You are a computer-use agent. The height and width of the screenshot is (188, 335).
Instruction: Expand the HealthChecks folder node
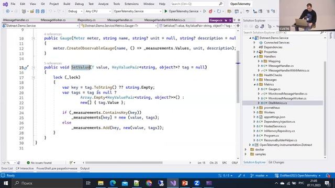tap(254, 75)
